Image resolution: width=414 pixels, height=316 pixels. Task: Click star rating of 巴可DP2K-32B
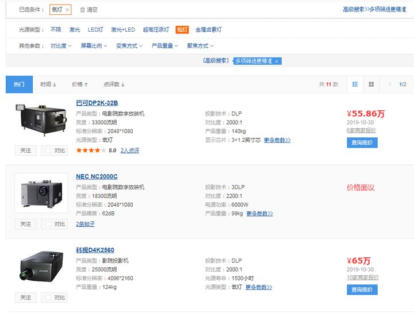tap(91, 151)
